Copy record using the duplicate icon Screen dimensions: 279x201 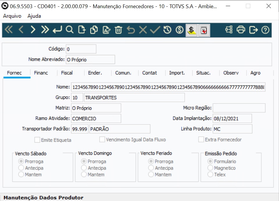[x=94, y=30]
